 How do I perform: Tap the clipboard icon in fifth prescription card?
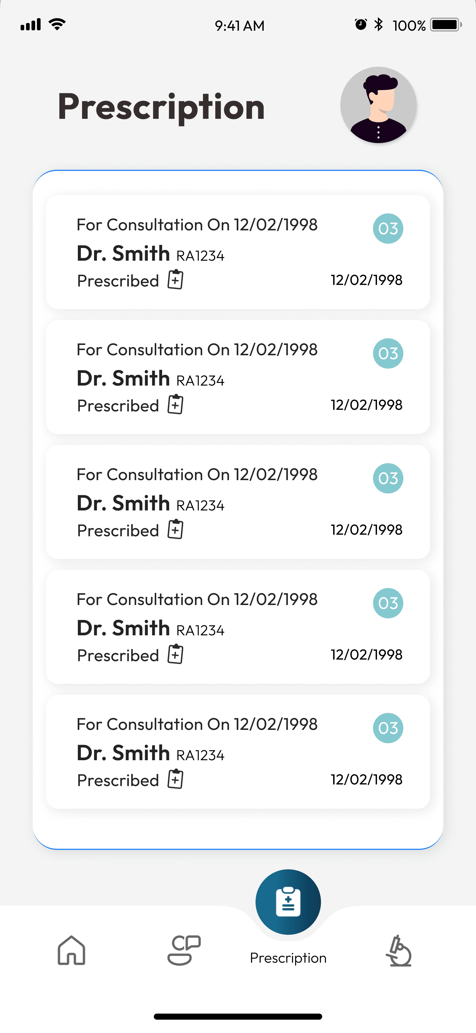coord(176,779)
